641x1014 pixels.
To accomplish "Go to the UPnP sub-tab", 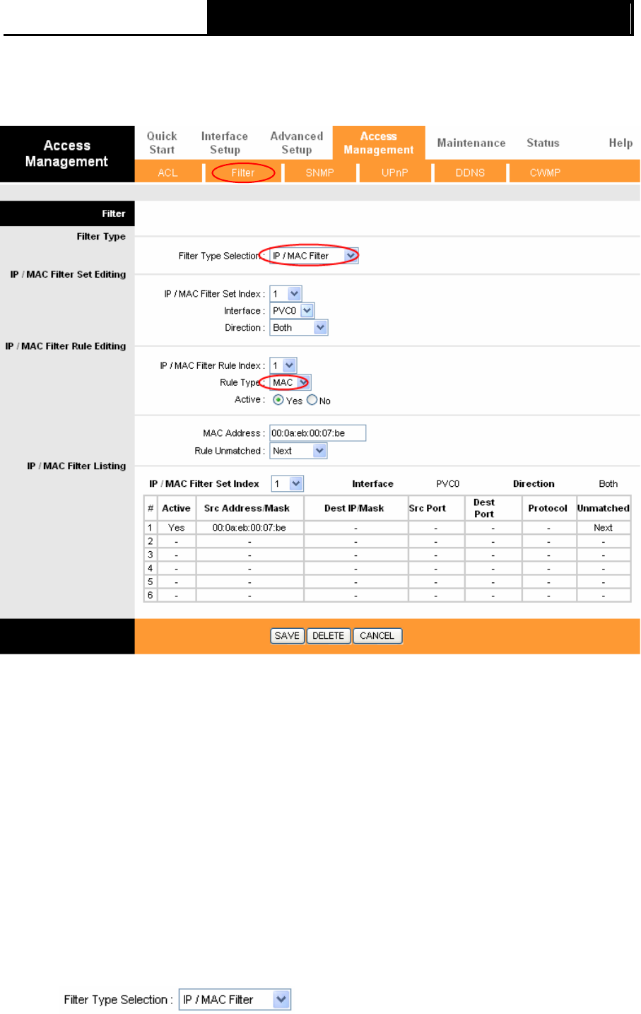I will click(x=394, y=172).
